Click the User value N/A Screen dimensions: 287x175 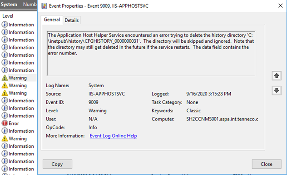93,119
